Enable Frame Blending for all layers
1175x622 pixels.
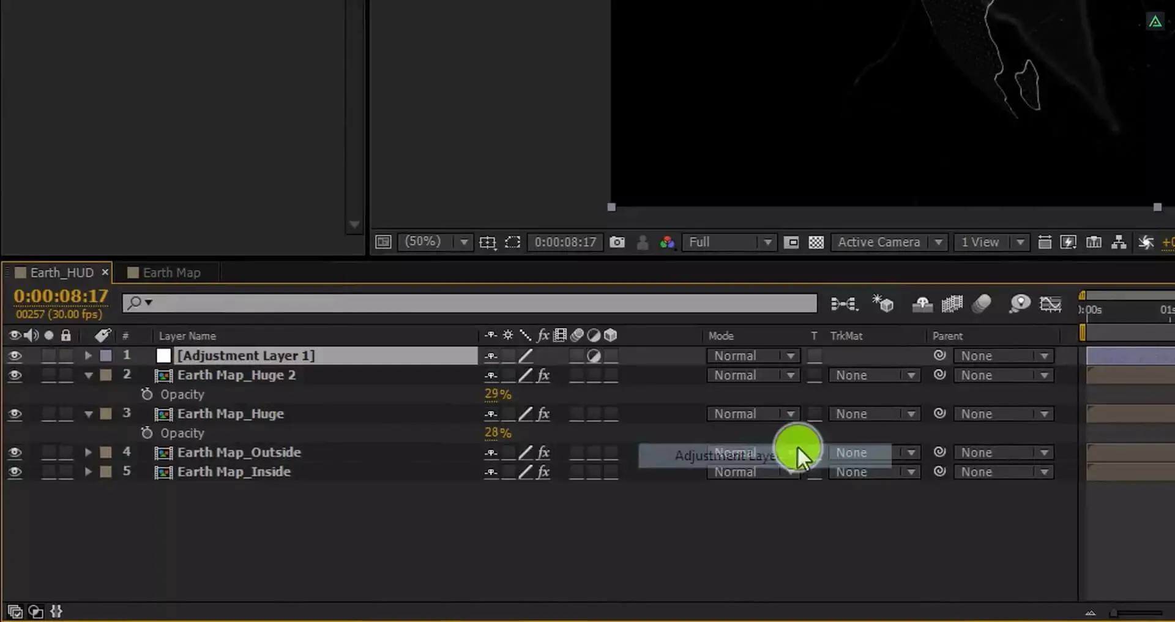[x=952, y=304]
